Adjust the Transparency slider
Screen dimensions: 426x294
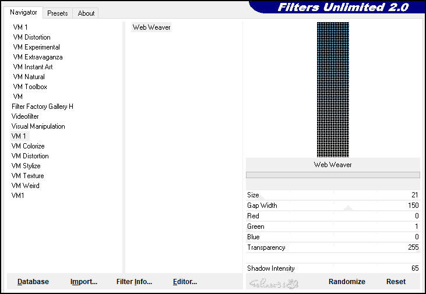click(333, 247)
